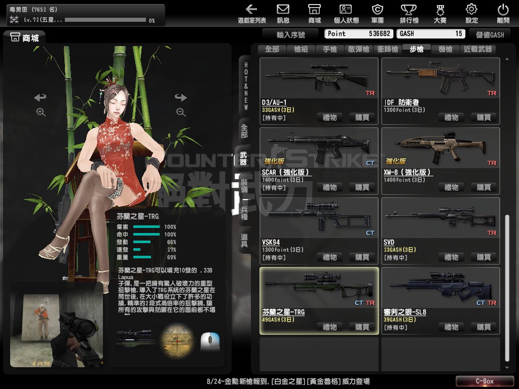Viewport: 519px width, 389px height.
Task: Select the 步槍 rifle tab
Action: pos(417,49)
